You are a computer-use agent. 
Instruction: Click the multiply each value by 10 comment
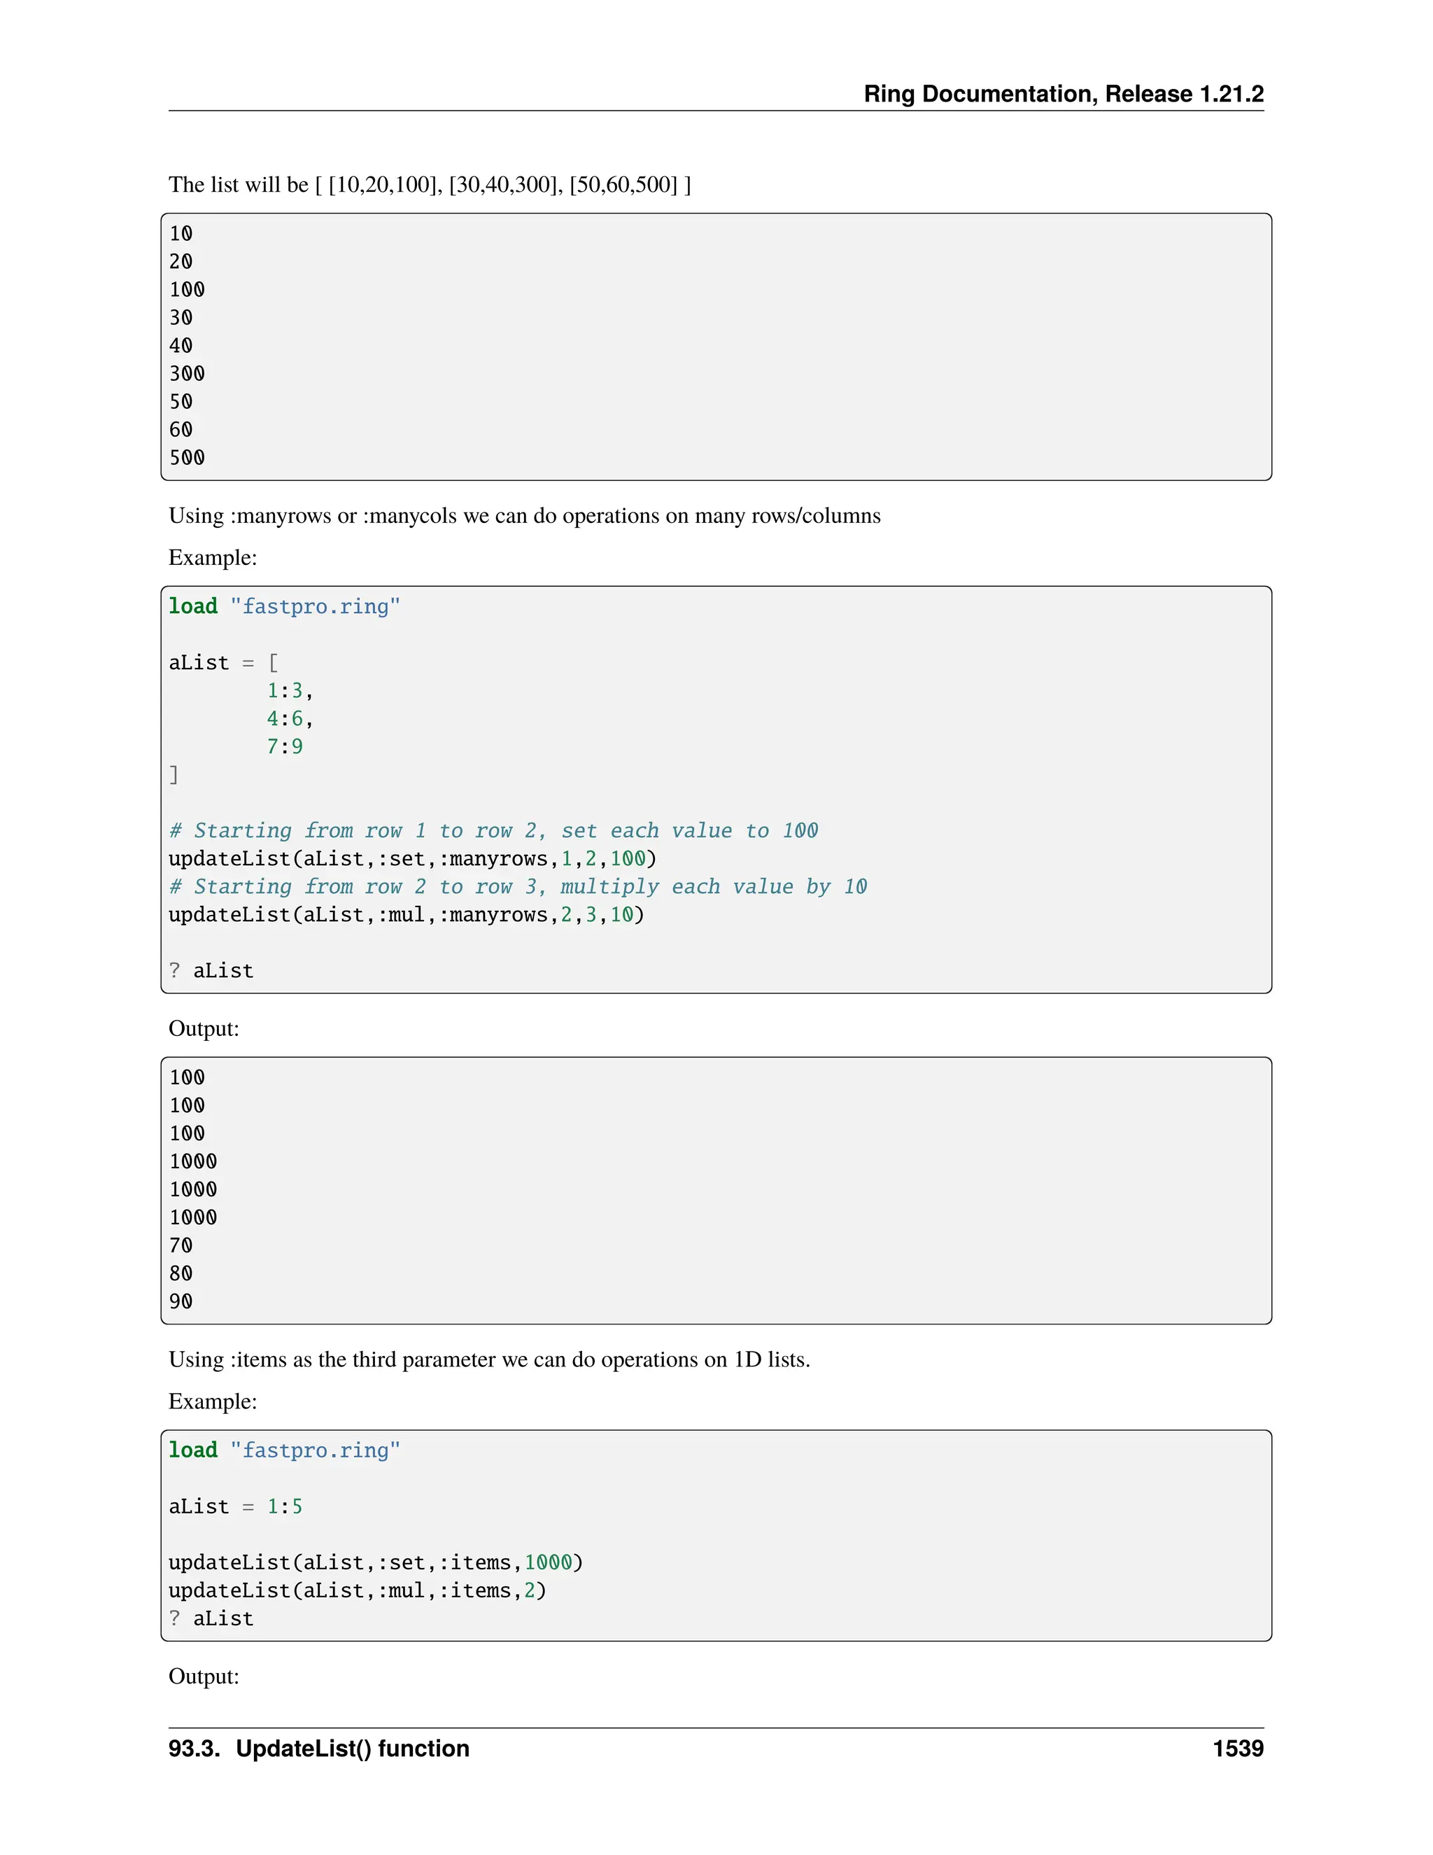pos(517,887)
